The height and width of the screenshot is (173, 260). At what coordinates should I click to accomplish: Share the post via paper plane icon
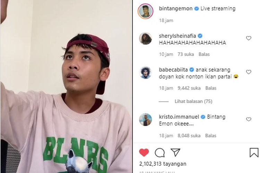[175, 153]
